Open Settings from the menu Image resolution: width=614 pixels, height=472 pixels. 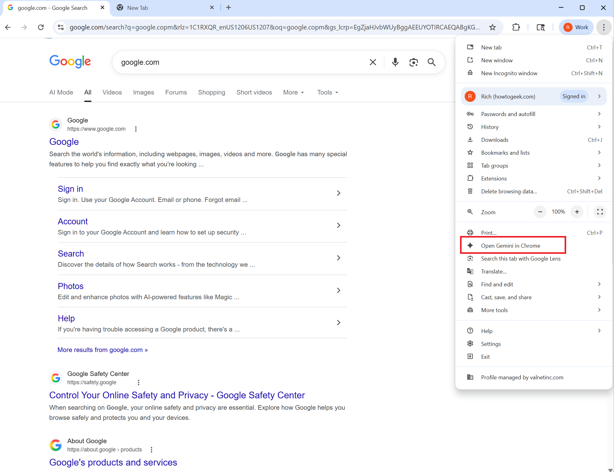click(x=534, y=344)
